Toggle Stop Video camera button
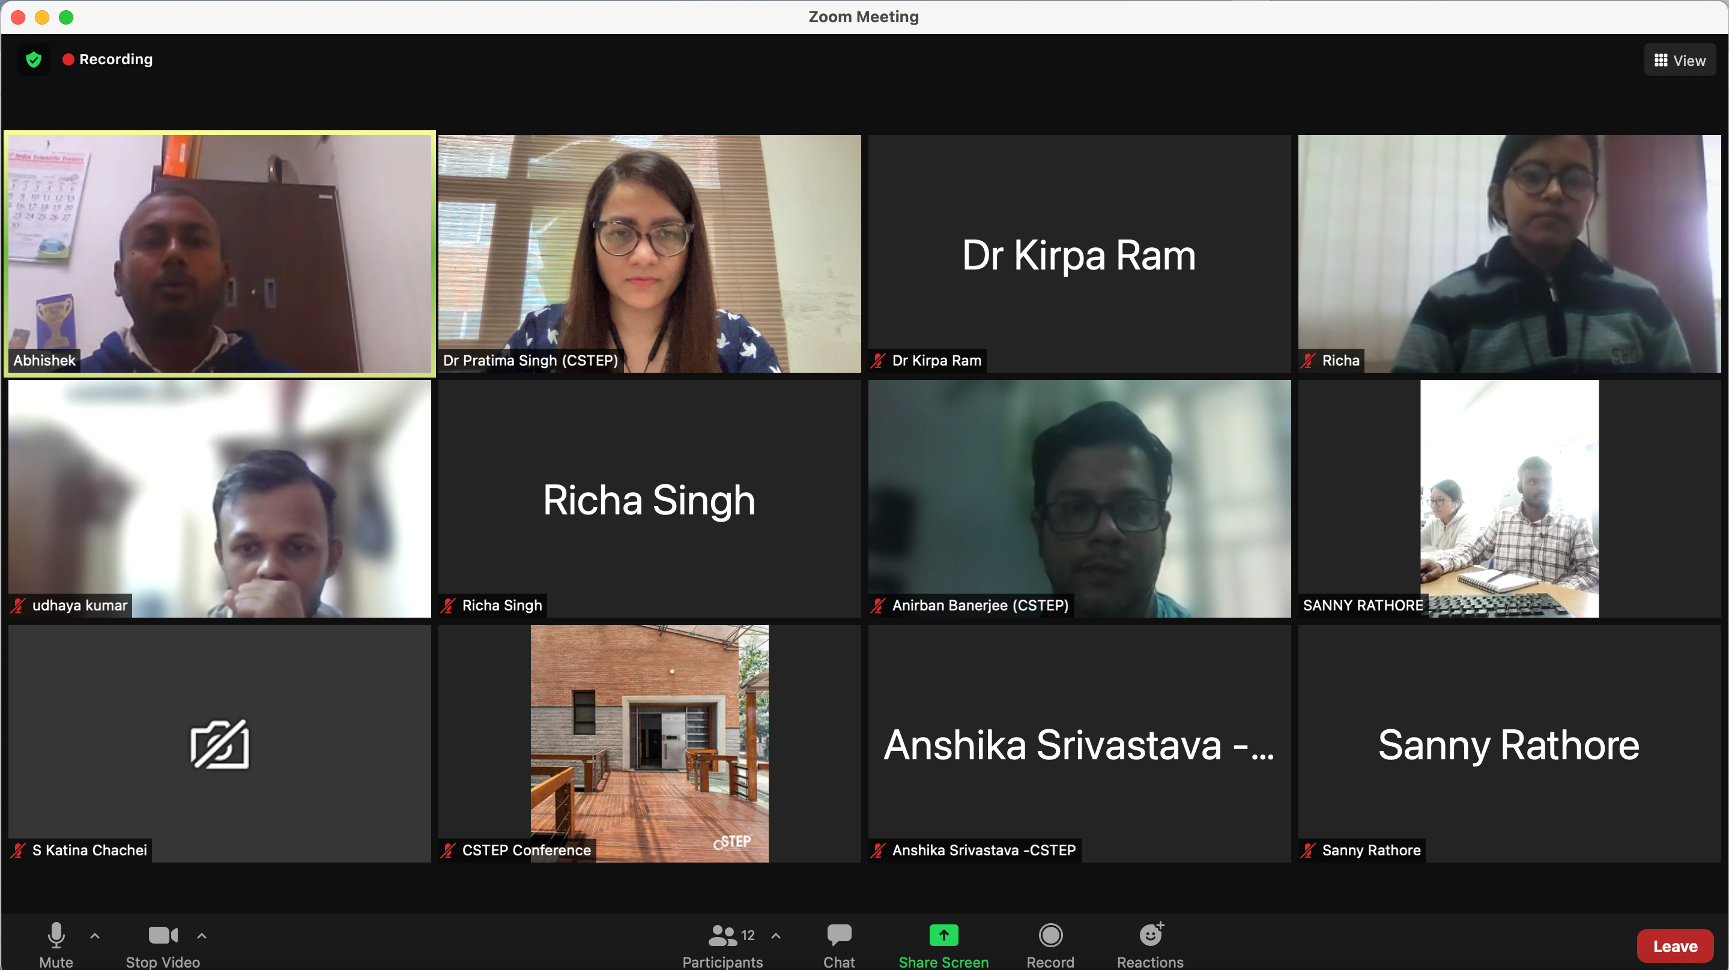 [162, 936]
